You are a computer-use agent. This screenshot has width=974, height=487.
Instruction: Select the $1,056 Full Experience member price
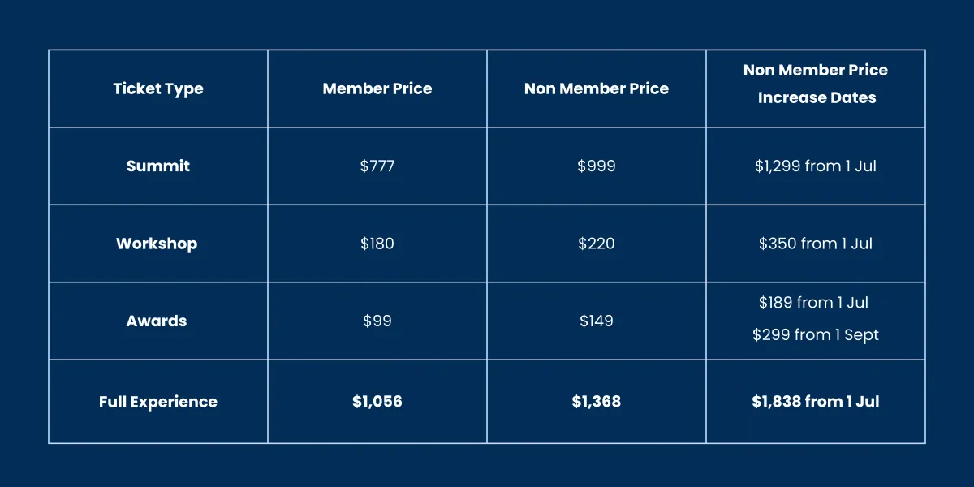377,402
